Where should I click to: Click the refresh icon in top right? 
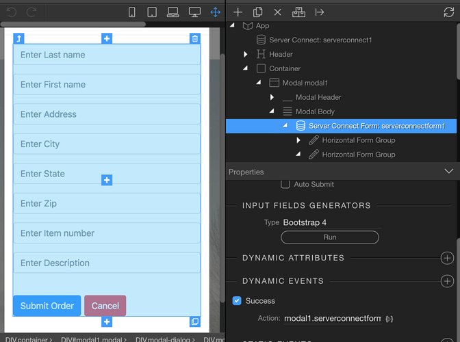(449, 12)
